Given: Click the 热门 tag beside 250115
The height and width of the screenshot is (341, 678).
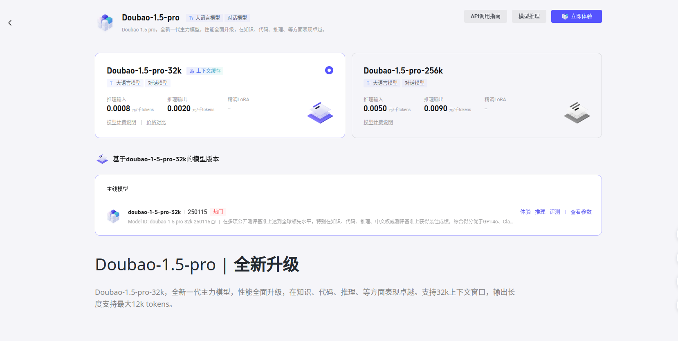Looking at the screenshot, I should pos(218,212).
